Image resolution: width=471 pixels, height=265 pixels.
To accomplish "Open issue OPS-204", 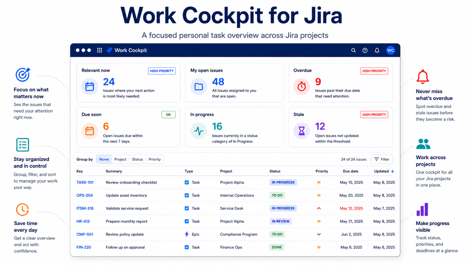I will [x=85, y=195].
